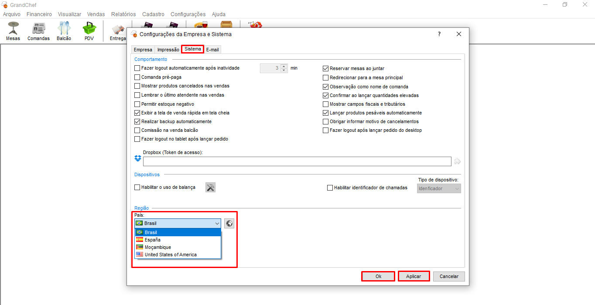Choose United States of America option
The image size is (595, 305).
click(x=171, y=255)
